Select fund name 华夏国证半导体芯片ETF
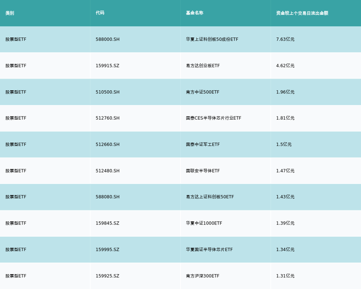The width and height of the screenshot is (361, 289). 209,250
